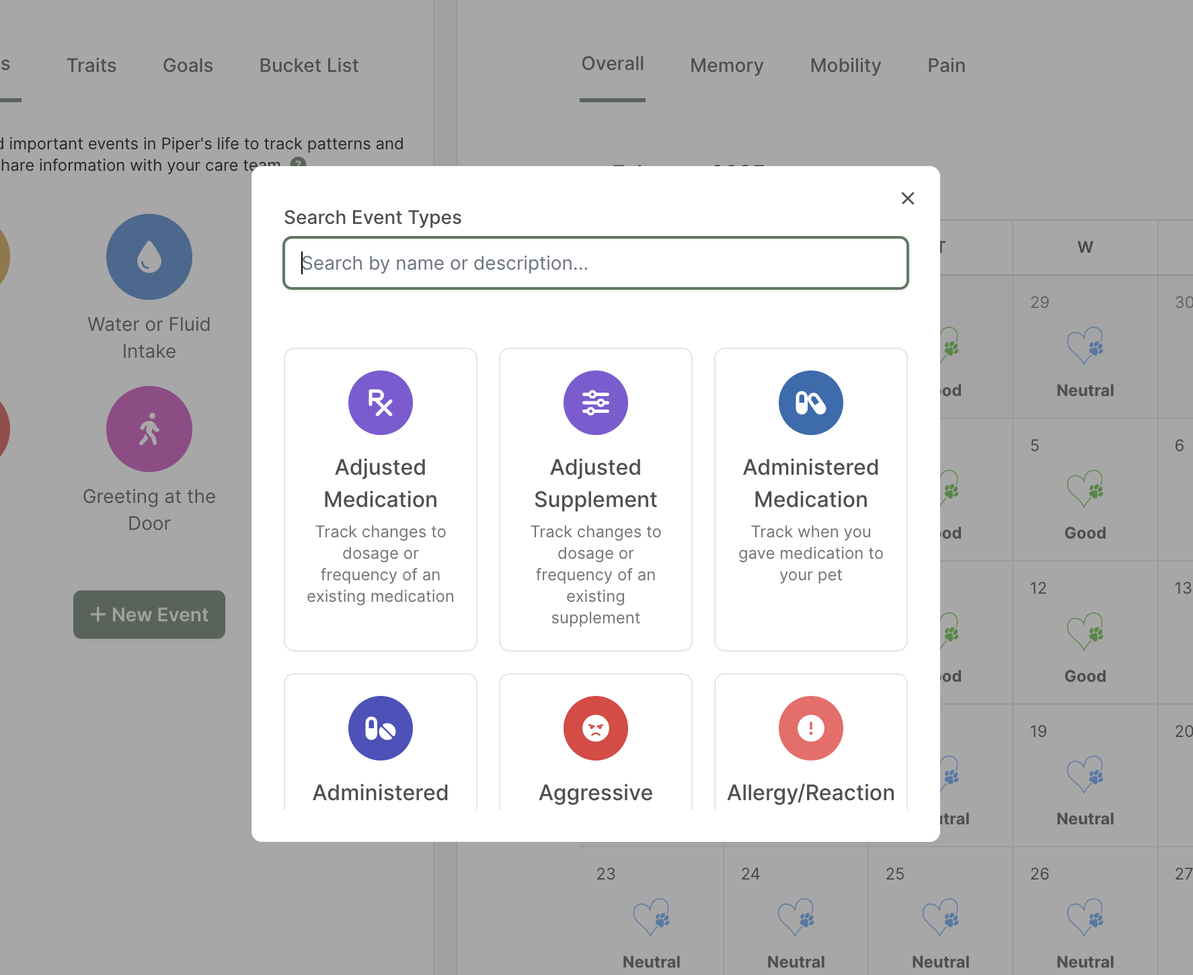Open the Bucket List tab
Image resolution: width=1193 pixels, height=975 pixels.
(309, 65)
